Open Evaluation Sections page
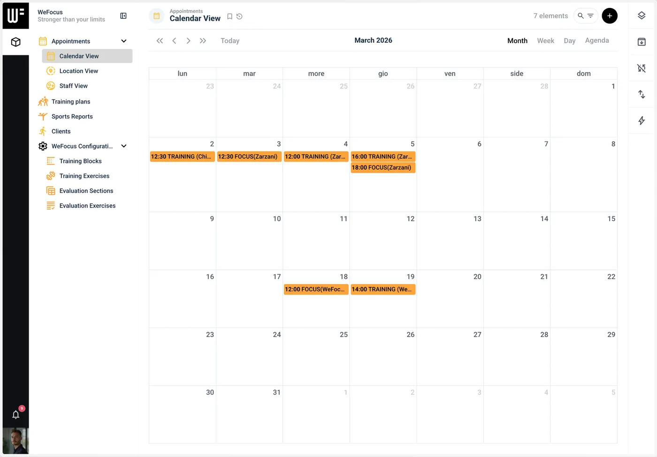This screenshot has height=457, width=657. (x=87, y=191)
